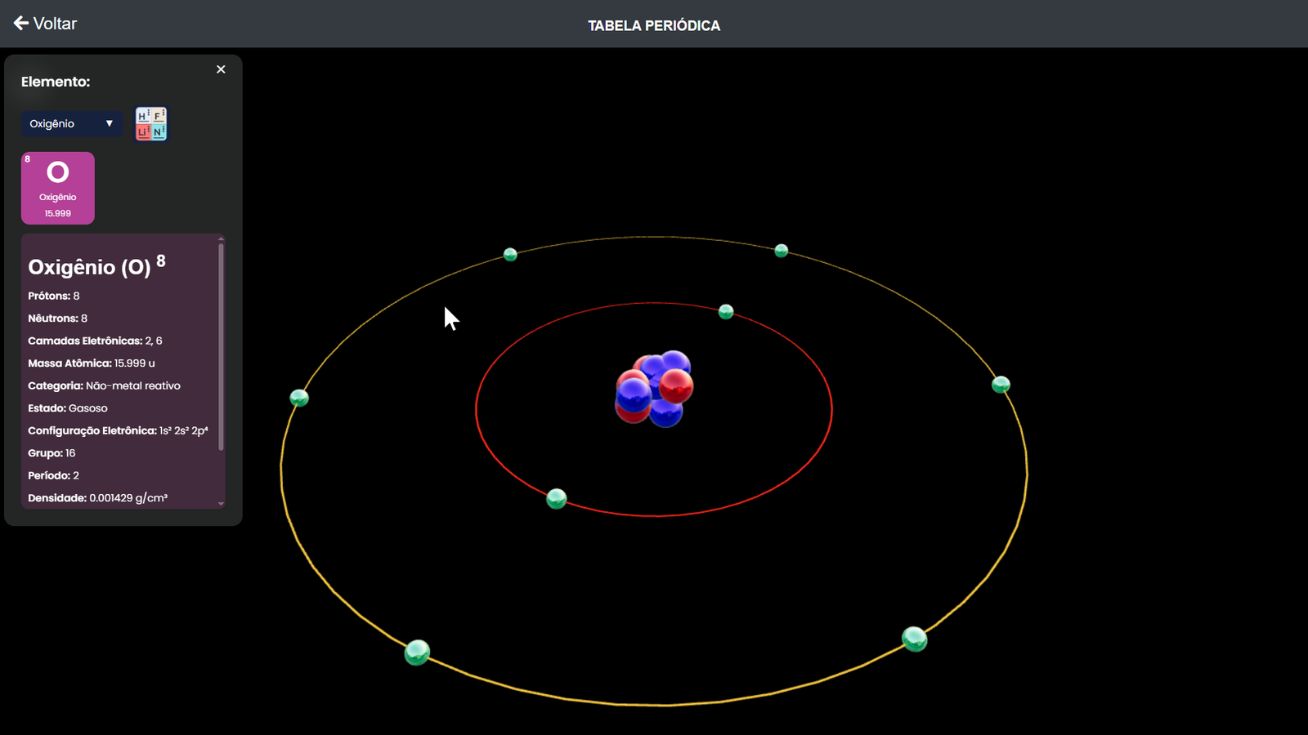Click the scroll-up arrow in the info panel
The image size is (1308, 735).
221,238
